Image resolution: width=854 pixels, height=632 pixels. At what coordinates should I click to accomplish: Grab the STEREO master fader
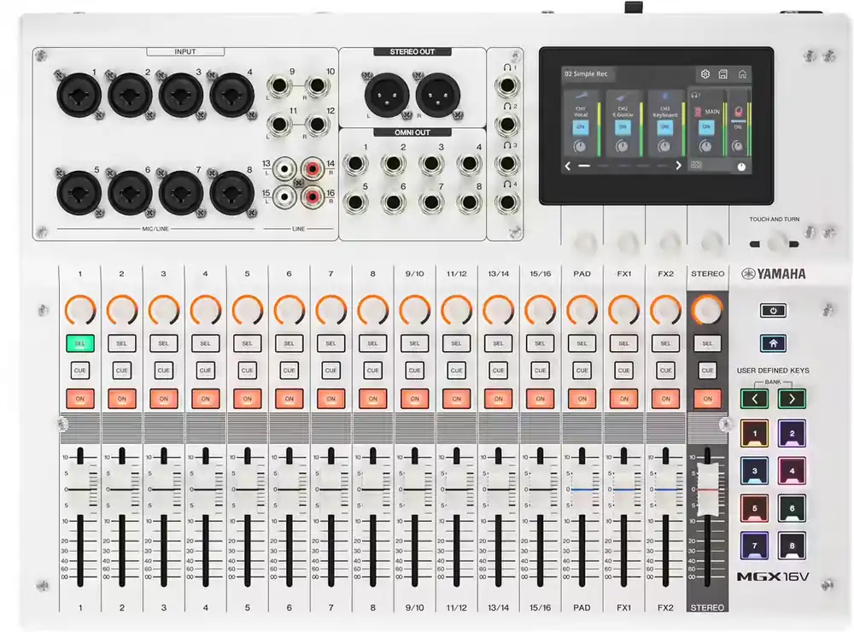pyautogui.click(x=707, y=490)
